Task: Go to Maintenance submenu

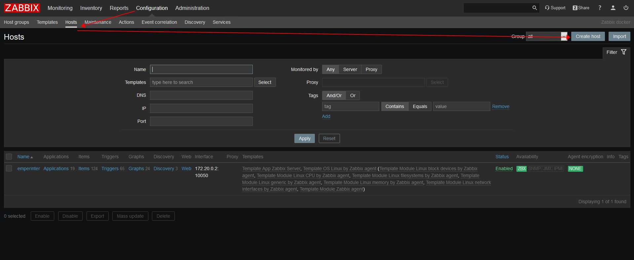Action: tap(98, 22)
